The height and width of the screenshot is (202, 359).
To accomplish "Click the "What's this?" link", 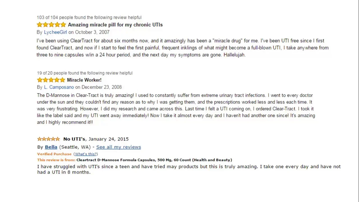I will point(86,154).
